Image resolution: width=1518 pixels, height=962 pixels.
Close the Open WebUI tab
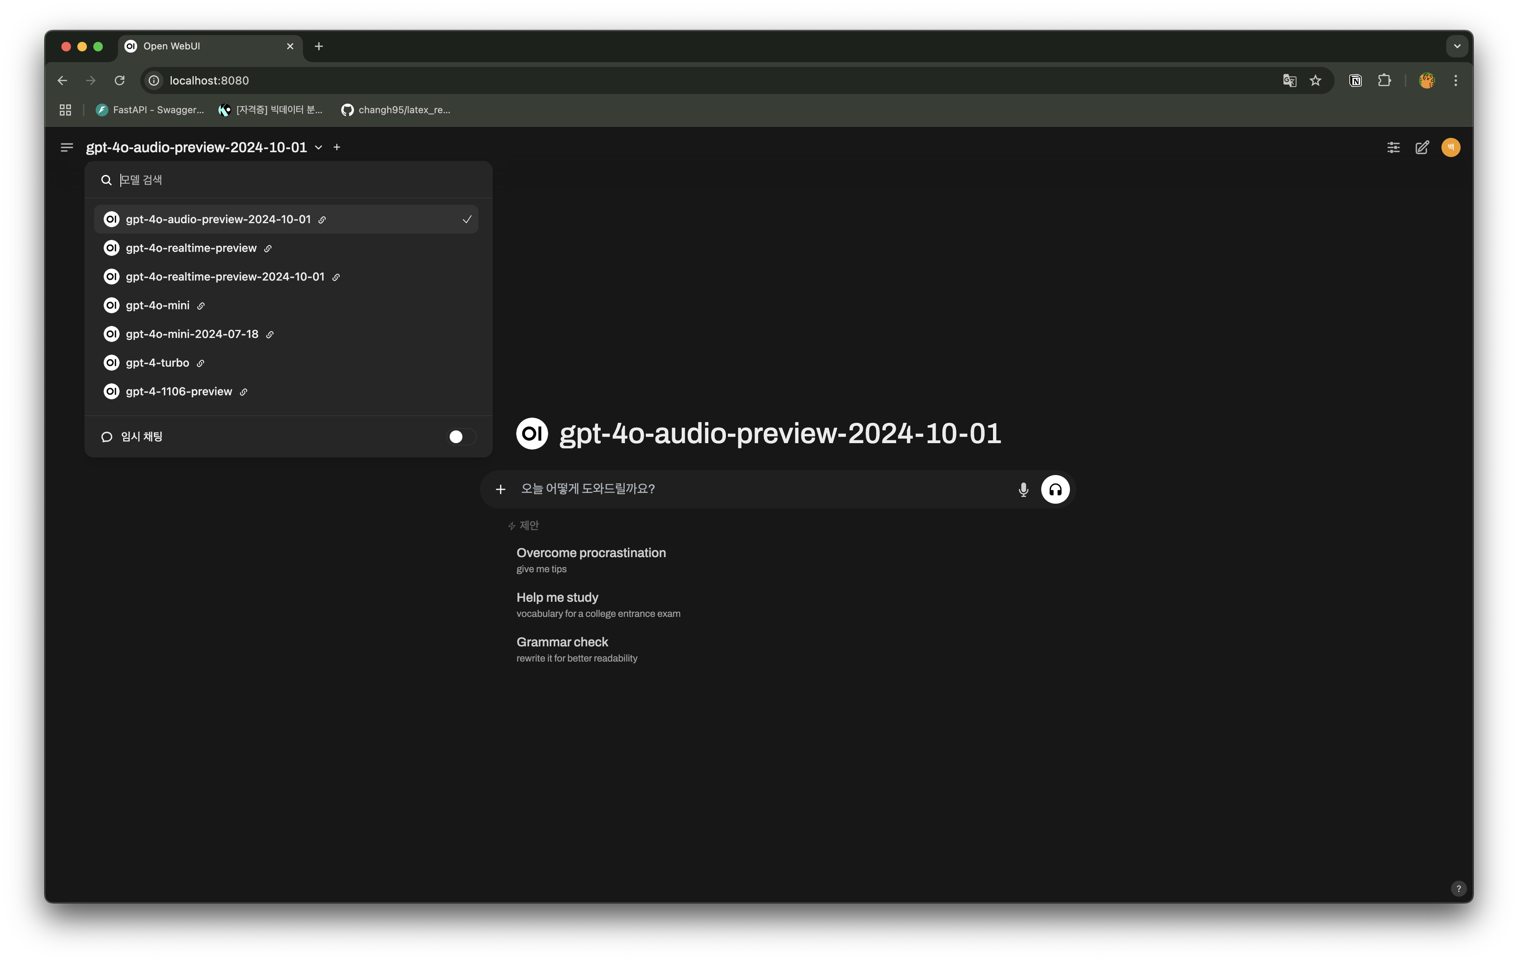point(290,47)
